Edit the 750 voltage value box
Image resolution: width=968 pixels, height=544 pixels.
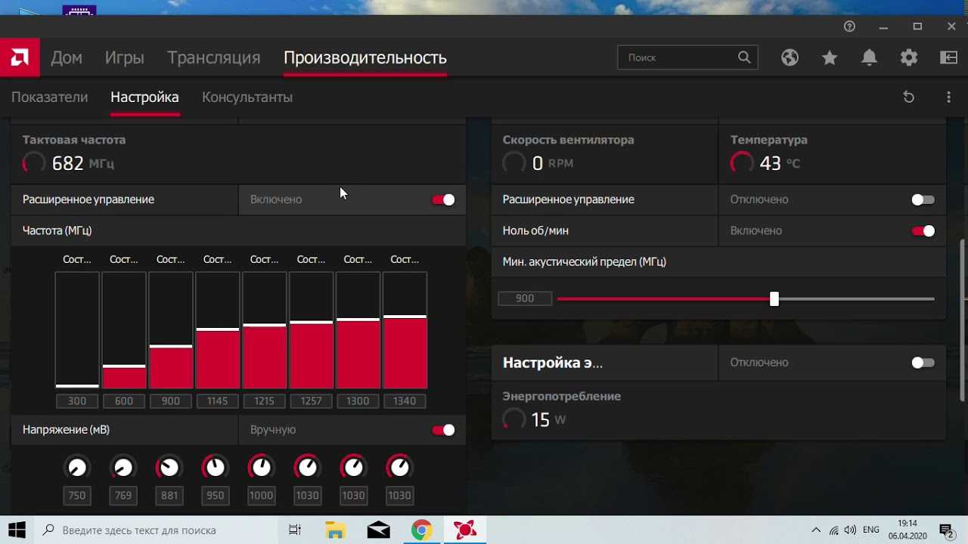(76, 496)
